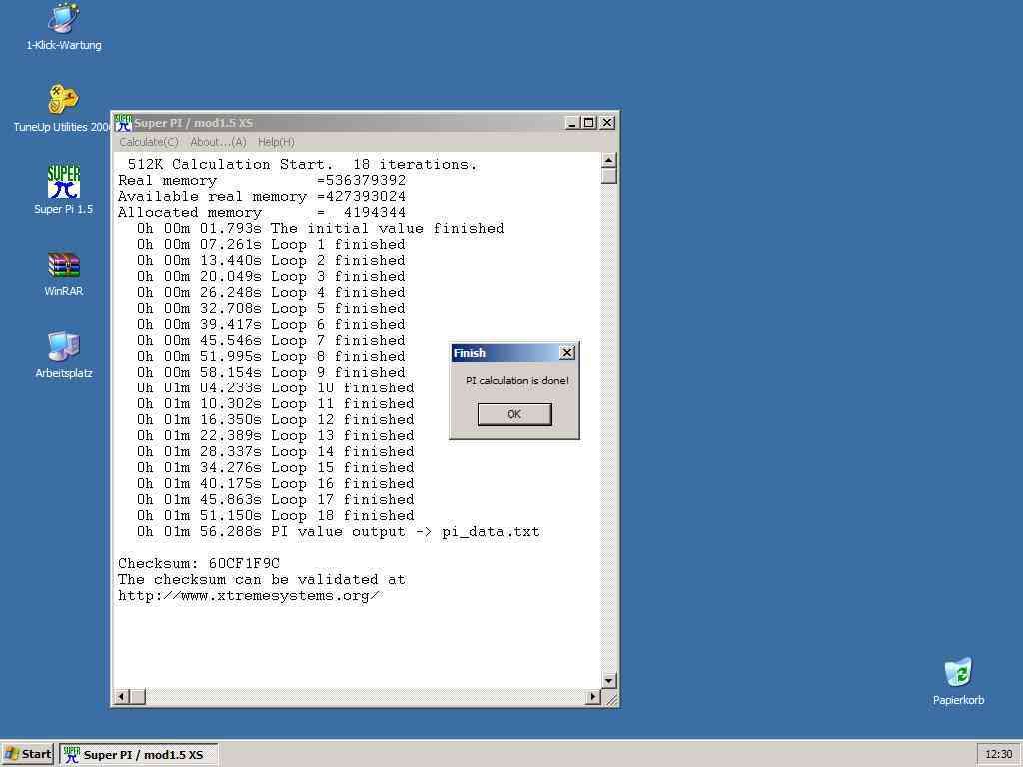
Task: Click the 'Checksum: 60CF1F9C' line
Action: click(199, 563)
